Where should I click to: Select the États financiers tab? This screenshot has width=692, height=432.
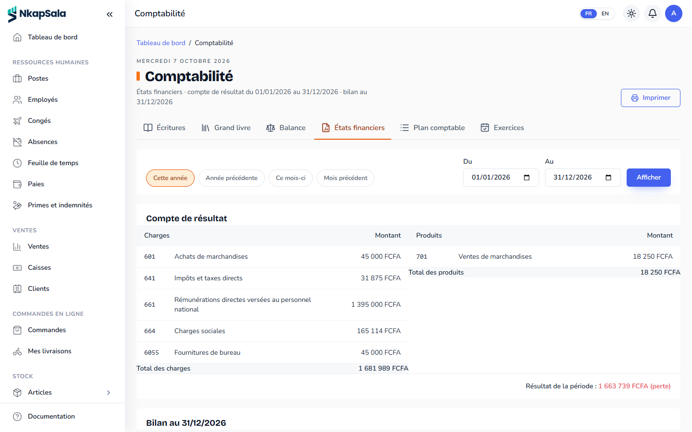point(353,128)
